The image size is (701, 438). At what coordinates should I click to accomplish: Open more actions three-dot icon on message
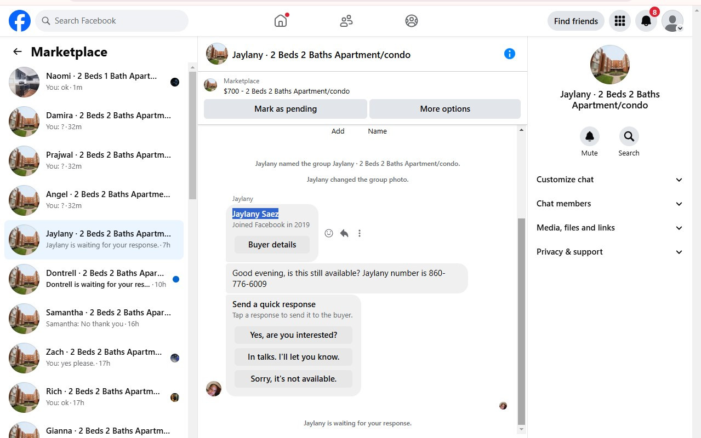tap(360, 233)
